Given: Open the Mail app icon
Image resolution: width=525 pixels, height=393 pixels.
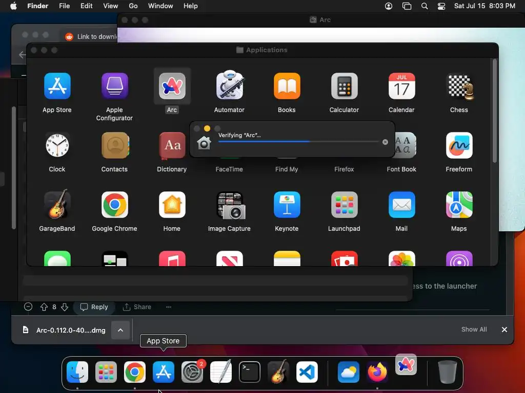Looking at the screenshot, I should (x=402, y=205).
